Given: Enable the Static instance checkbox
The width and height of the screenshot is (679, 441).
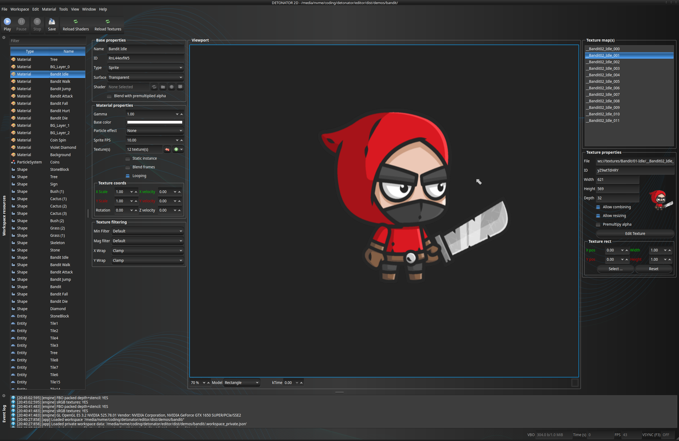Looking at the screenshot, I should pyautogui.click(x=128, y=159).
